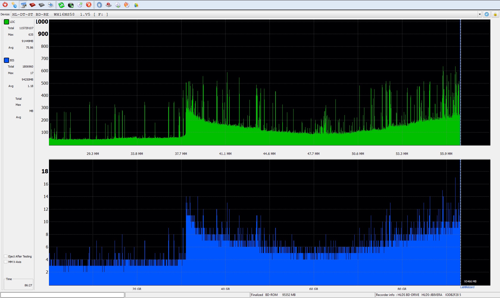Click the red power icon
500x298 pixels.
[x=5, y=5]
